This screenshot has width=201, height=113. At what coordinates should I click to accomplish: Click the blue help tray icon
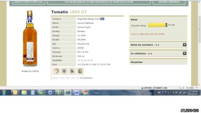coord(163,92)
